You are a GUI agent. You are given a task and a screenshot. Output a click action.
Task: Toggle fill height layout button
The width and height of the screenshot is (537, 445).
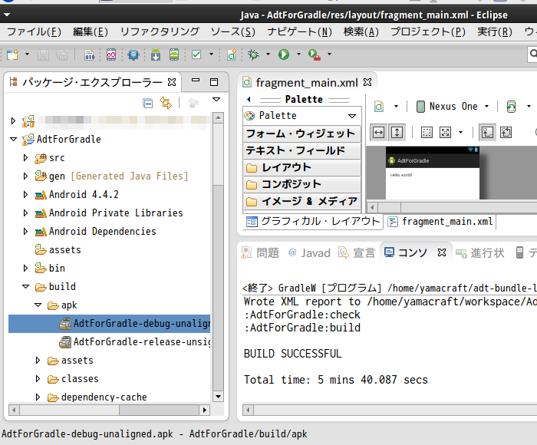point(397,132)
